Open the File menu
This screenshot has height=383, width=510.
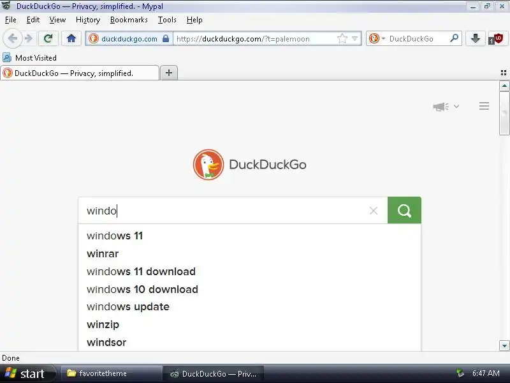[11, 20]
